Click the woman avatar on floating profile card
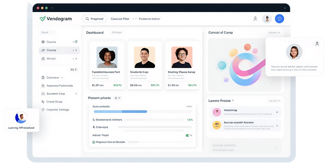The width and height of the screenshot is (326, 166). point(294,52)
